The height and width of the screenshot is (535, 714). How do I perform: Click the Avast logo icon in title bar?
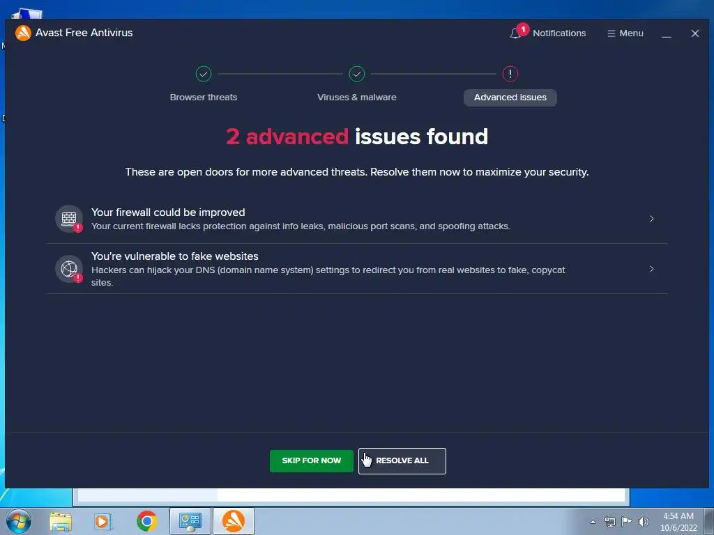[23, 33]
